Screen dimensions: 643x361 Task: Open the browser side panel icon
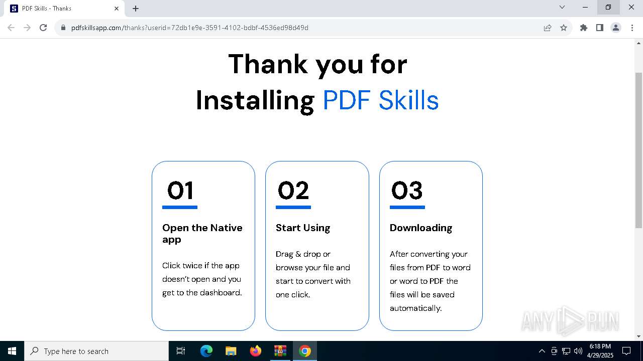[x=600, y=28]
